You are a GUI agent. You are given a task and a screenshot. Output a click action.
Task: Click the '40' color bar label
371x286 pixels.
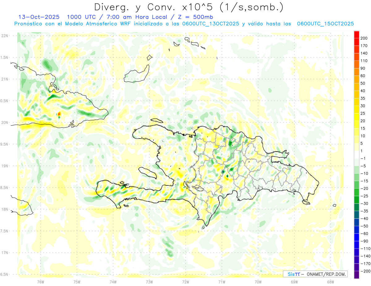363,91
